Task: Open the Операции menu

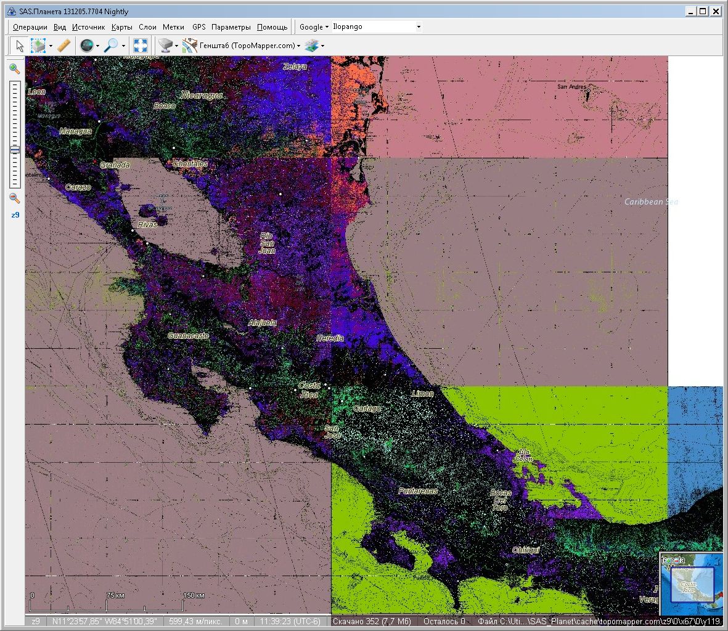Action: [x=30, y=27]
